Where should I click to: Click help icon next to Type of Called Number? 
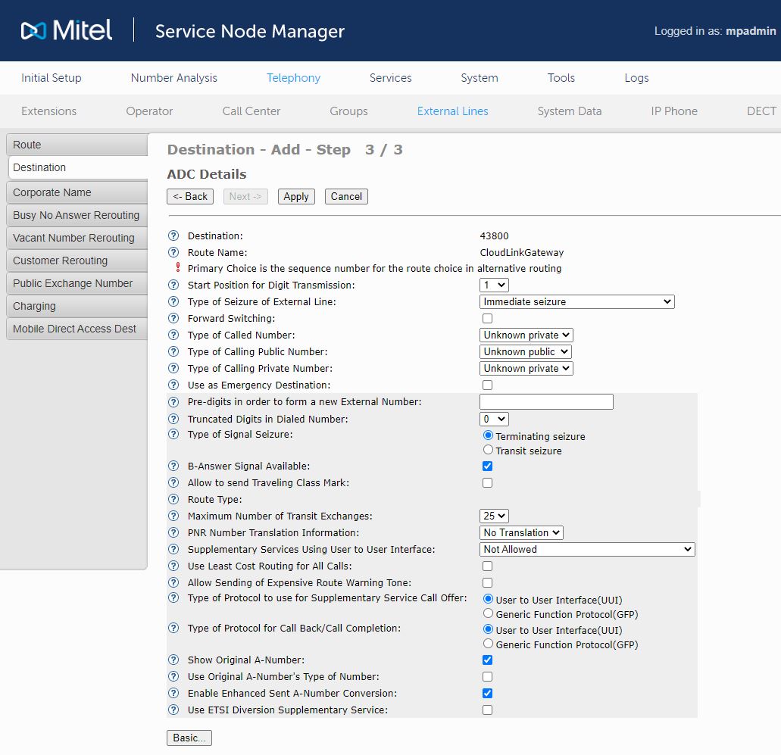click(x=173, y=335)
